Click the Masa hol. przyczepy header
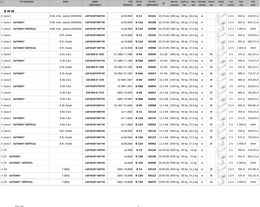Image resolution: width=260 pixels, height=207 pixels. [x=174, y=3]
